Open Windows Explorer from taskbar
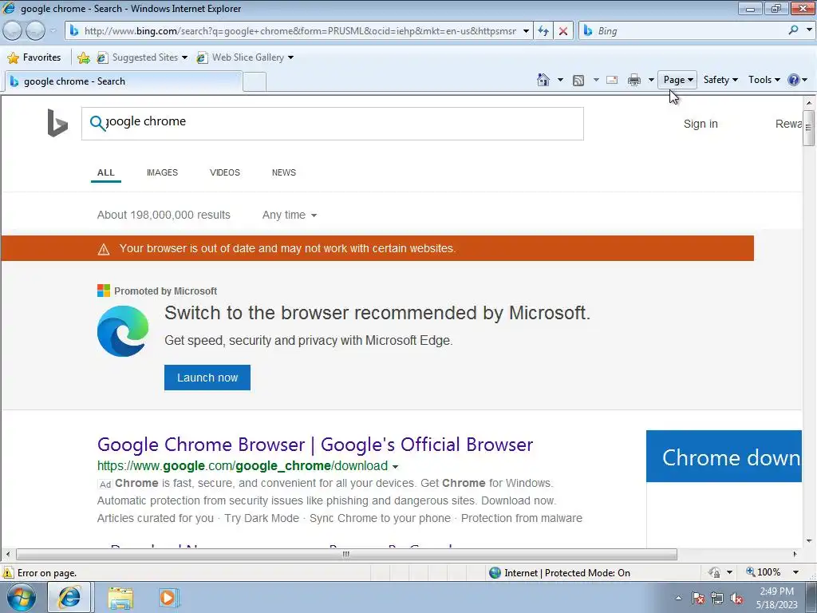This screenshot has height=613, width=817. (x=120, y=598)
